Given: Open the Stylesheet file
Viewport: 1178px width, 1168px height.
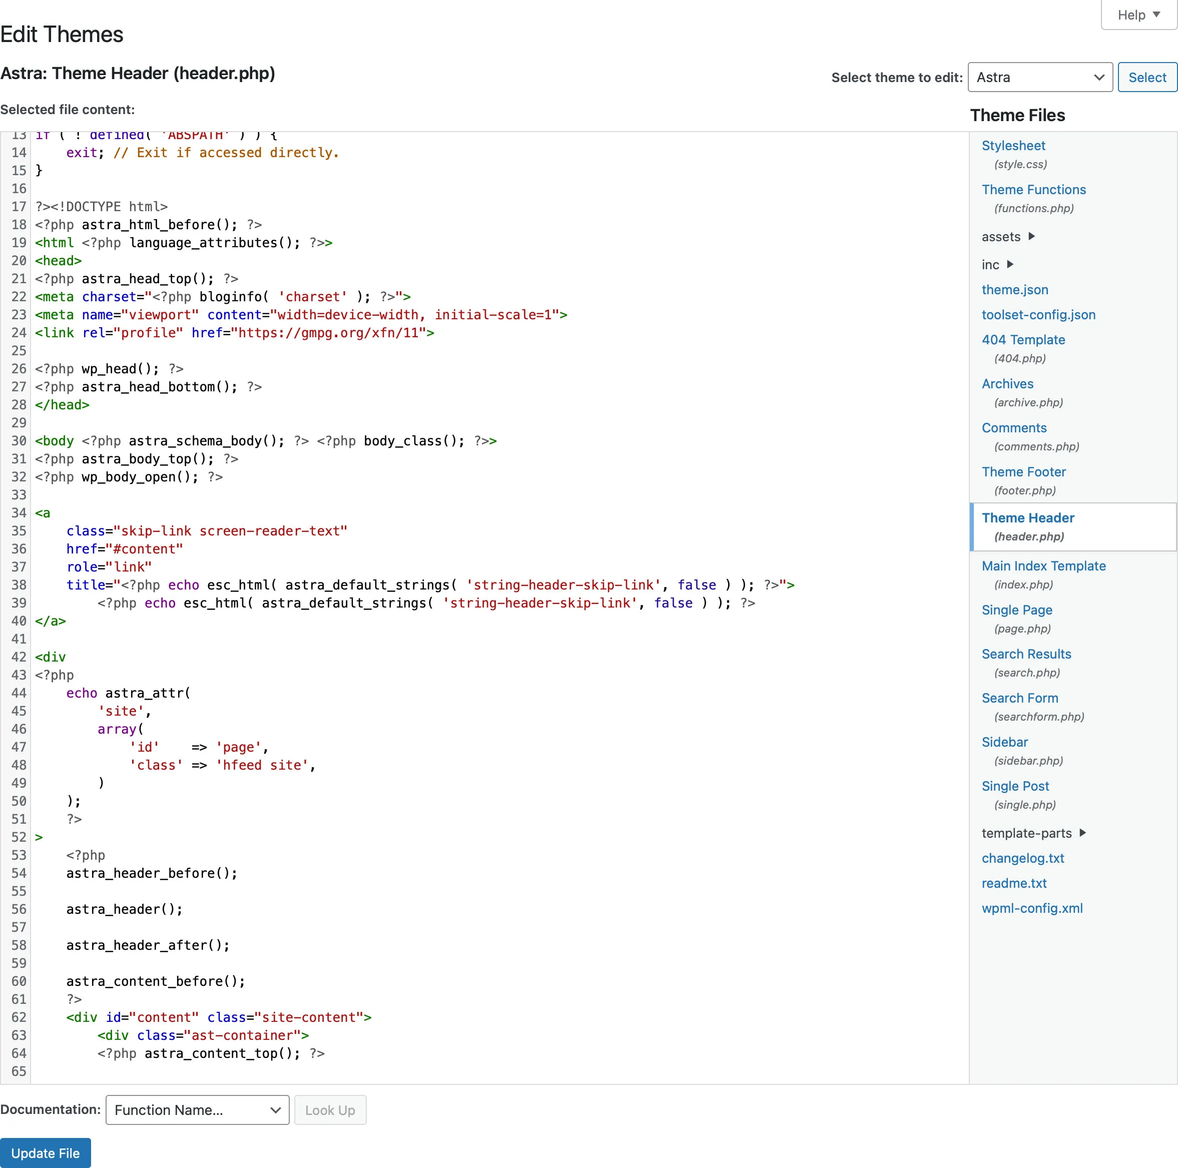Looking at the screenshot, I should point(1013,145).
